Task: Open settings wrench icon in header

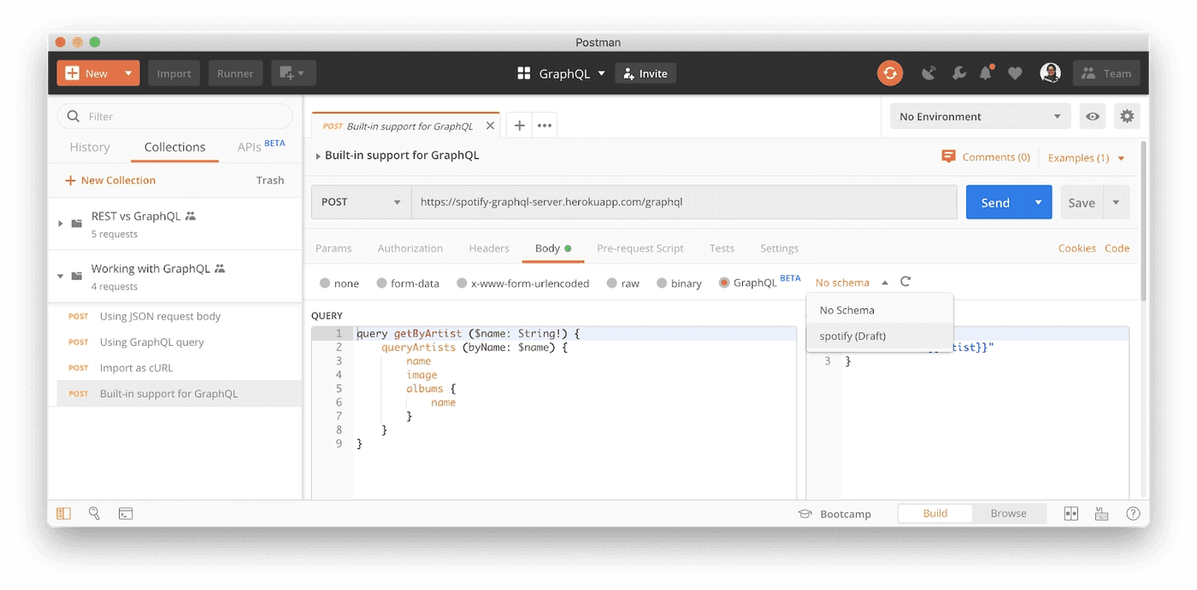Action: click(x=958, y=73)
